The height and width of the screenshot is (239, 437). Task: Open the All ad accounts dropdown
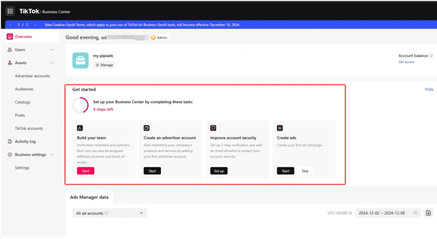pyautogui.click(x=109, y=213)
